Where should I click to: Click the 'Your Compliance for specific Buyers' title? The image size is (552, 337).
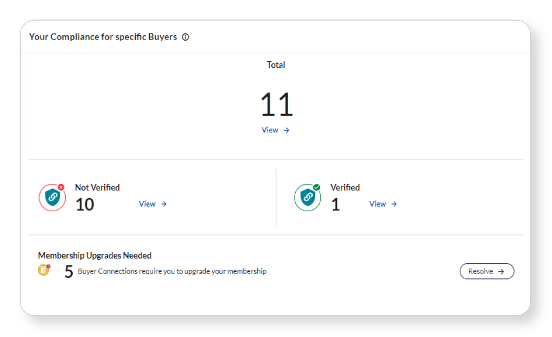tap(103, 37)
